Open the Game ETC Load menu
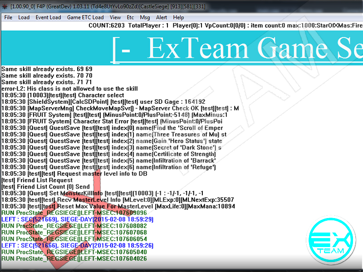The height and width of the screenshot is (272, 363). click(85, 17)
